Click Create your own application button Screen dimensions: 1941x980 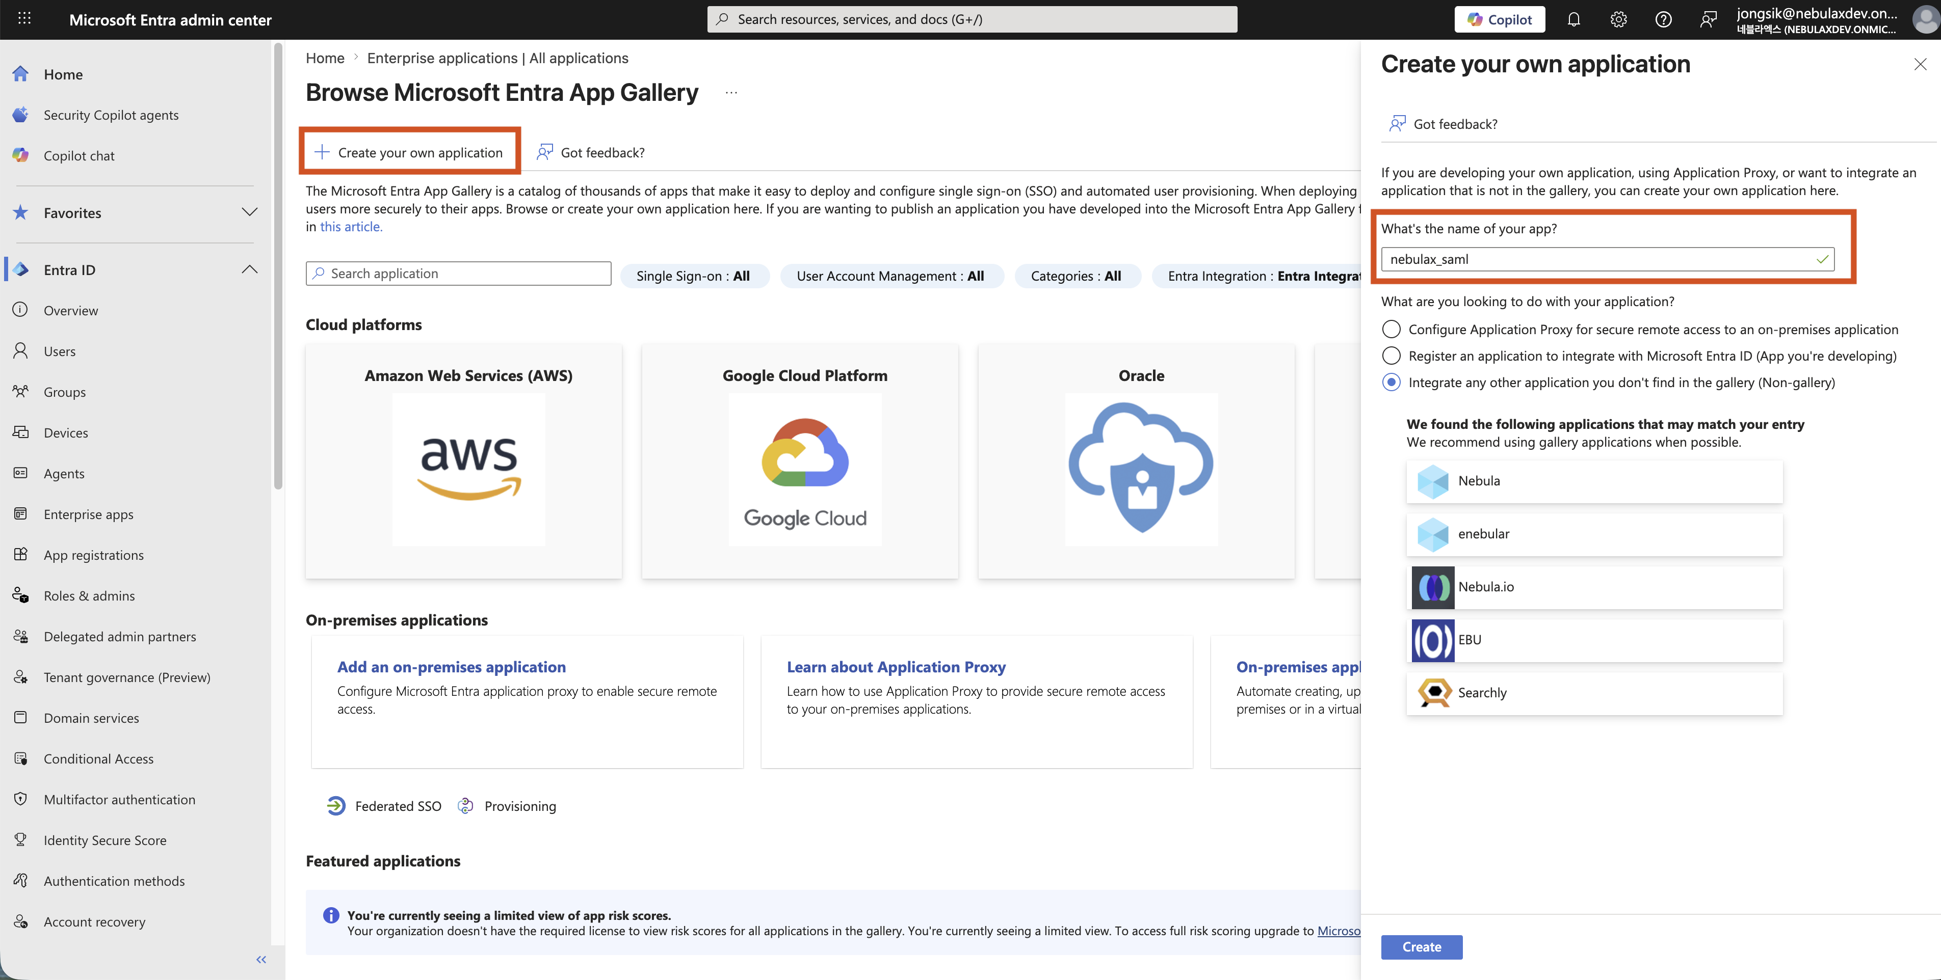pos(409,152)
